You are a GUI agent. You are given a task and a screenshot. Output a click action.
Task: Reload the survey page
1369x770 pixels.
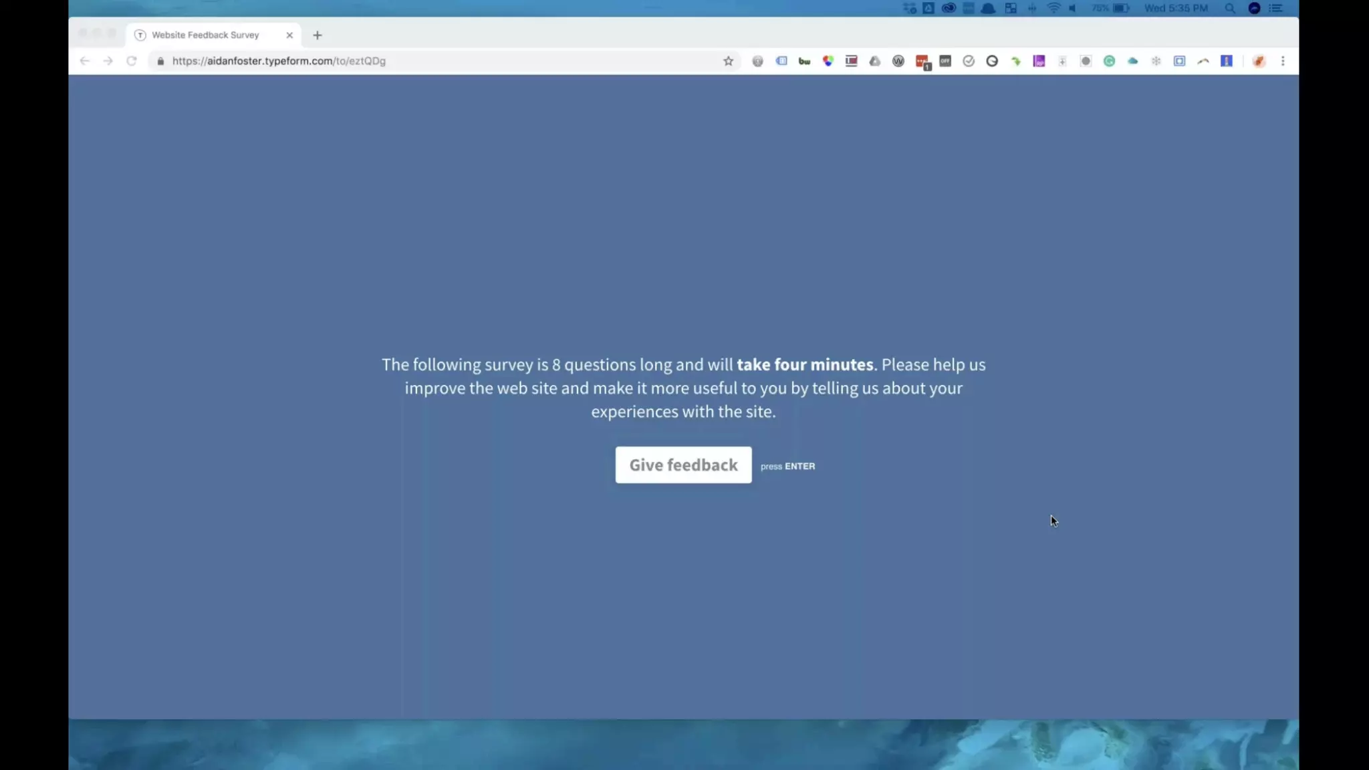(x=132, y=61)
